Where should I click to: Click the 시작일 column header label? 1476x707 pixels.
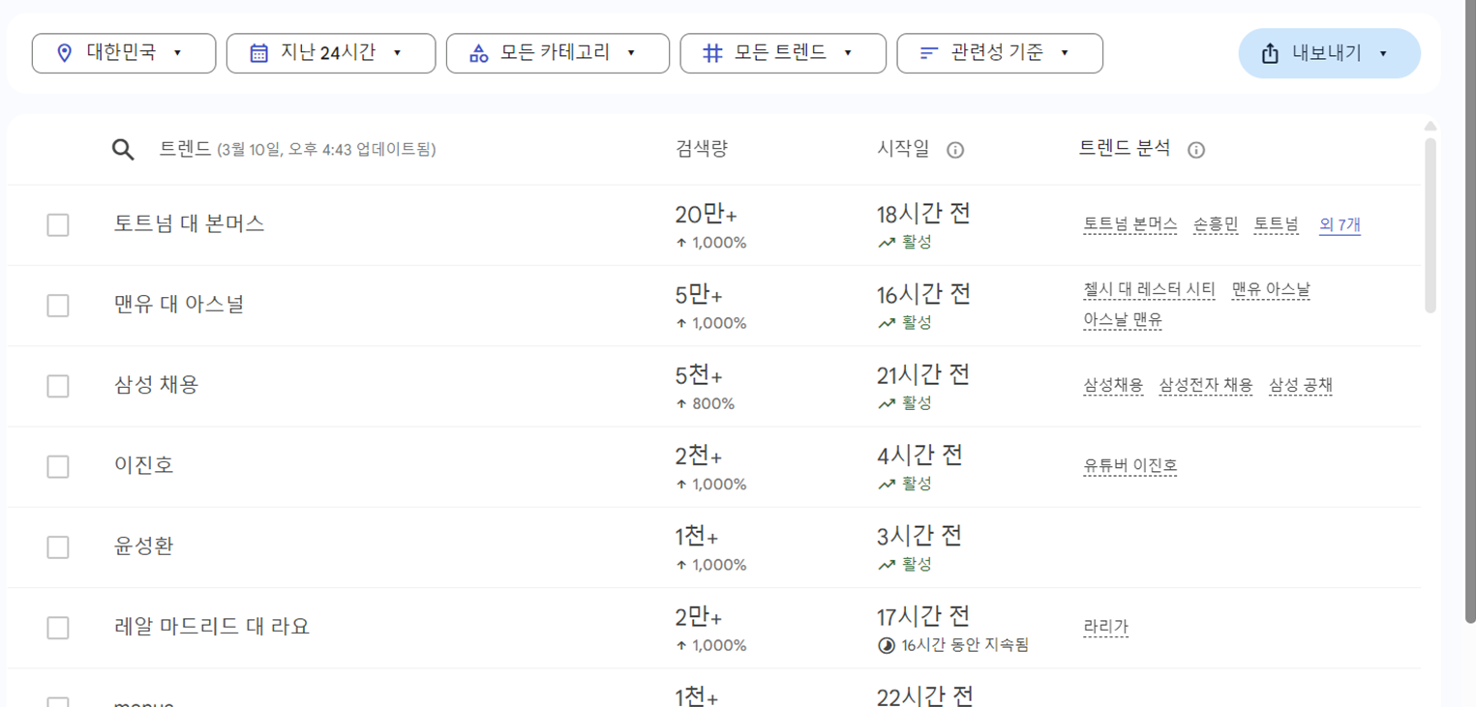point(903,149)
